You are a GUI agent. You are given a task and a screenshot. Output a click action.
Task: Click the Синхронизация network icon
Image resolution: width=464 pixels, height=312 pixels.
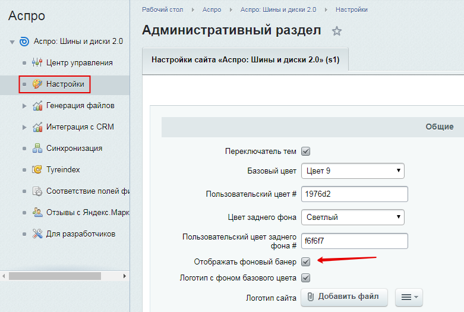[37, 149]
